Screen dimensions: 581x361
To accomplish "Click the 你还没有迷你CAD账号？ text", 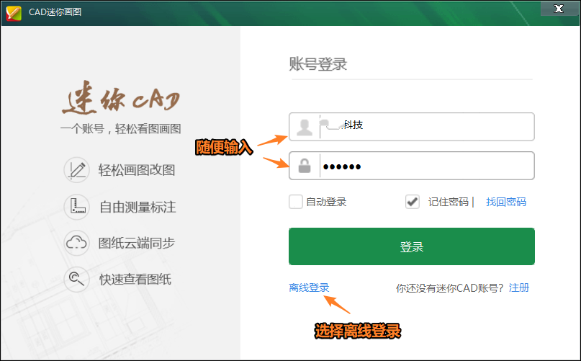I will 449,288.
